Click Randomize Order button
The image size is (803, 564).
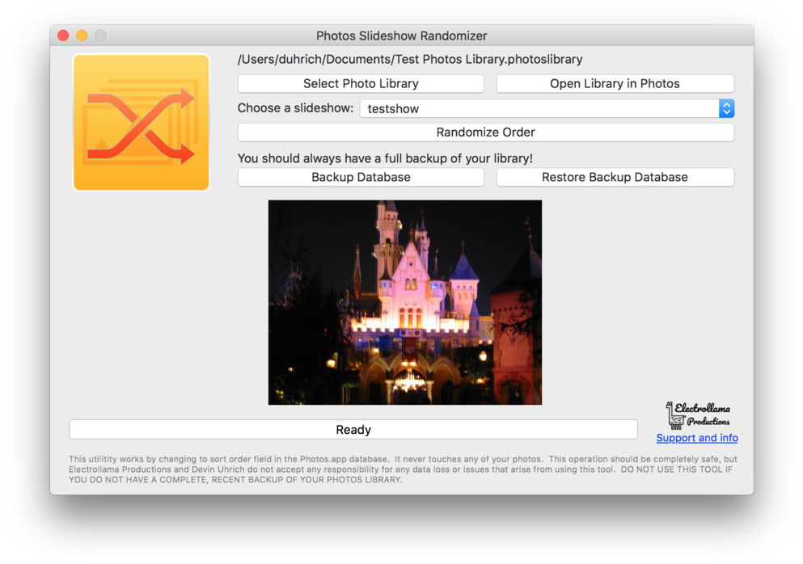(x=485, y=132)
